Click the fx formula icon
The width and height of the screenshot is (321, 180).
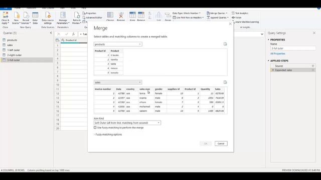[x=73, y=34]
